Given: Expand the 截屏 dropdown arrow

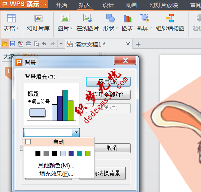Looking at the screenshot, I should (151, 28).
